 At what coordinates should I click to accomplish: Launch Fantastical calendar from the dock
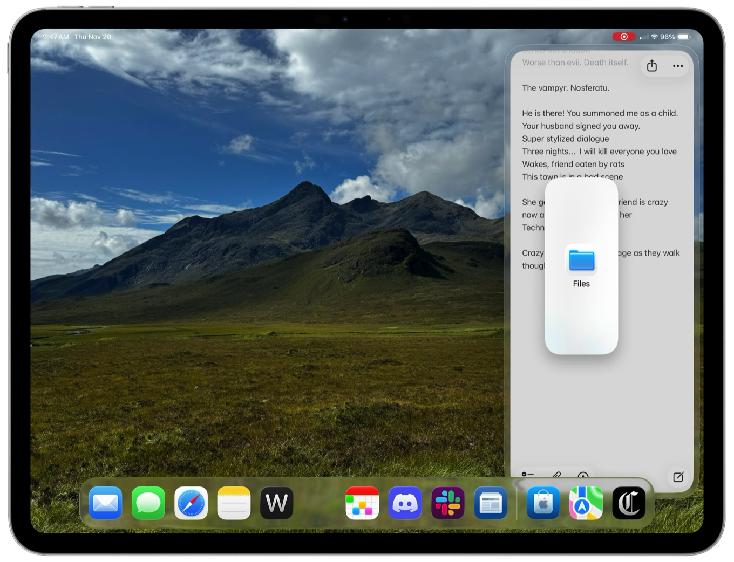coord(362,503)
